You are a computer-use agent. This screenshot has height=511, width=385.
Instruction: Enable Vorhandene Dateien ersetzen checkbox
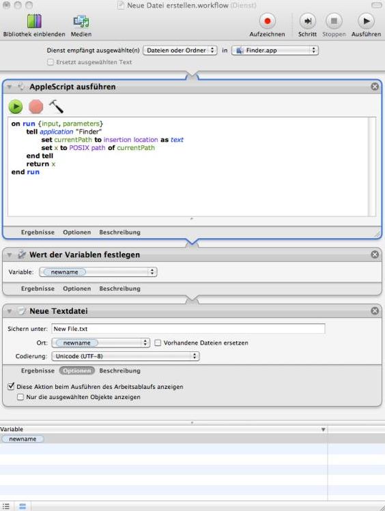pyautogui.click(x=158, y=343)
